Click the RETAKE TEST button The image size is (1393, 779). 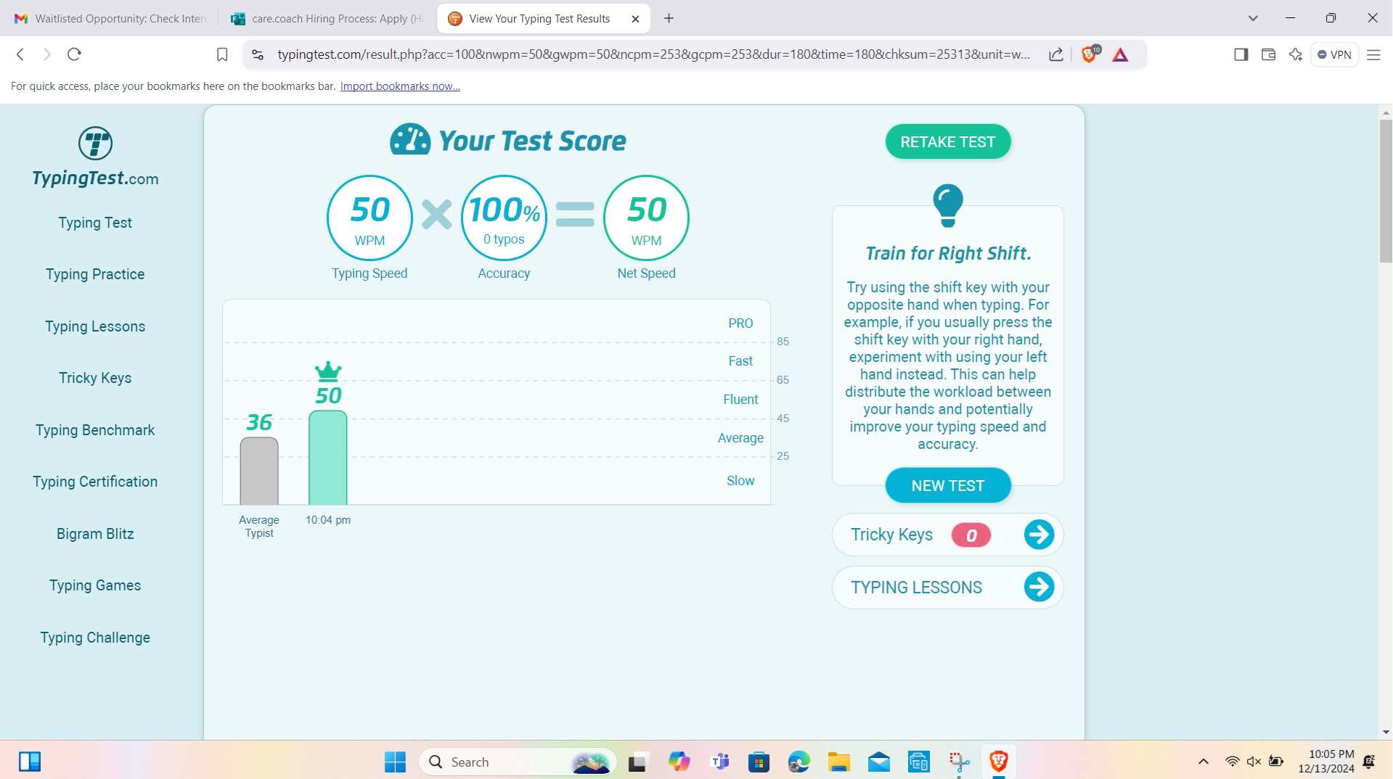click(x=947, y=141)
